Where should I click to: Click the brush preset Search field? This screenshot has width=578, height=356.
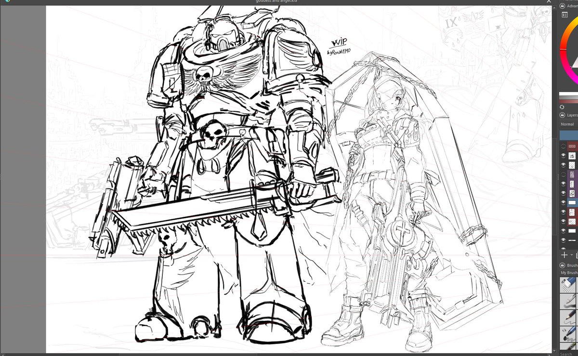coord(569,354)
